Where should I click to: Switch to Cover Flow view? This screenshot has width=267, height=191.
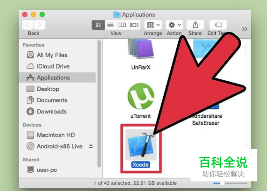coord(134,25)
